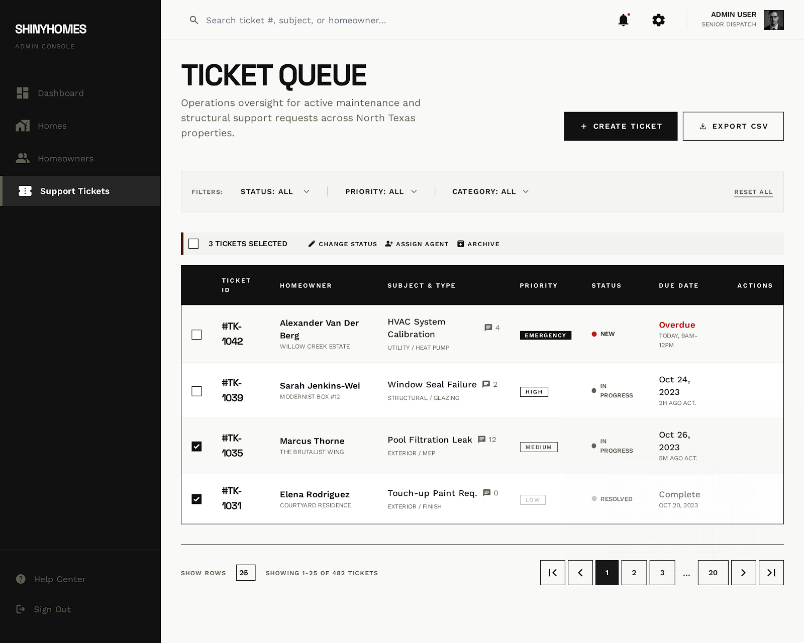804x643 pixels.
Task: Expand the Priority: All filter
Action: coord(380,191)
